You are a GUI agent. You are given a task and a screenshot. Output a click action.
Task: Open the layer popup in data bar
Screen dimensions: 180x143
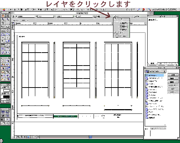coord(116,17)
